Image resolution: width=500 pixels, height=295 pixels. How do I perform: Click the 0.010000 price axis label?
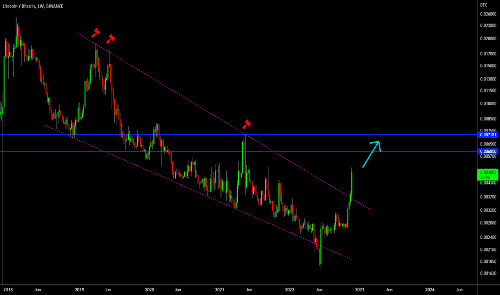pyautogui.click(x=488, y=104)
